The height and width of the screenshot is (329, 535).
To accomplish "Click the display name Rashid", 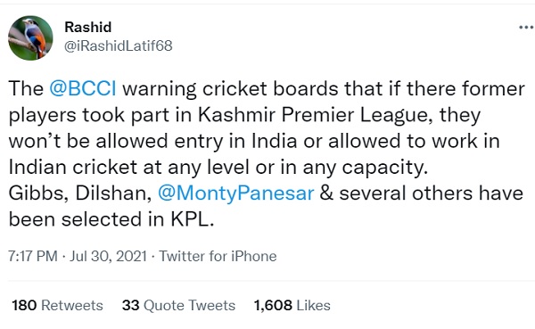I will (x=88, y=28).
